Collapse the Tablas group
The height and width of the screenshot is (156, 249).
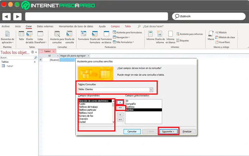coord(35,62)
